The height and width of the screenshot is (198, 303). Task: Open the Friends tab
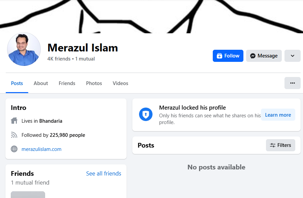(x=67, y=83)
